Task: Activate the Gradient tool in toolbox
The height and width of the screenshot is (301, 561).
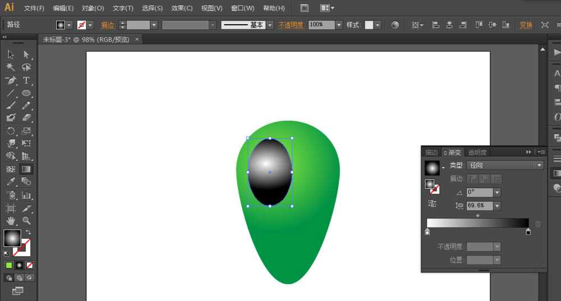Action: [x=26, y=169]
